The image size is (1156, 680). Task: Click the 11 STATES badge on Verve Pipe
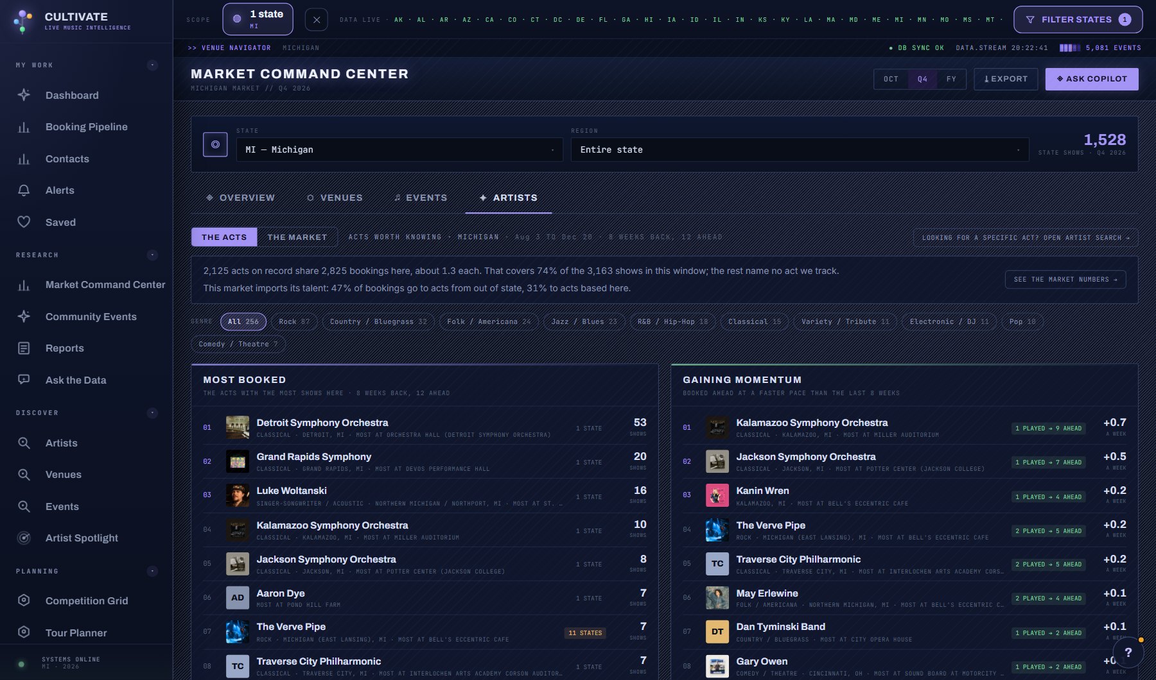click(x=585, y=633)
